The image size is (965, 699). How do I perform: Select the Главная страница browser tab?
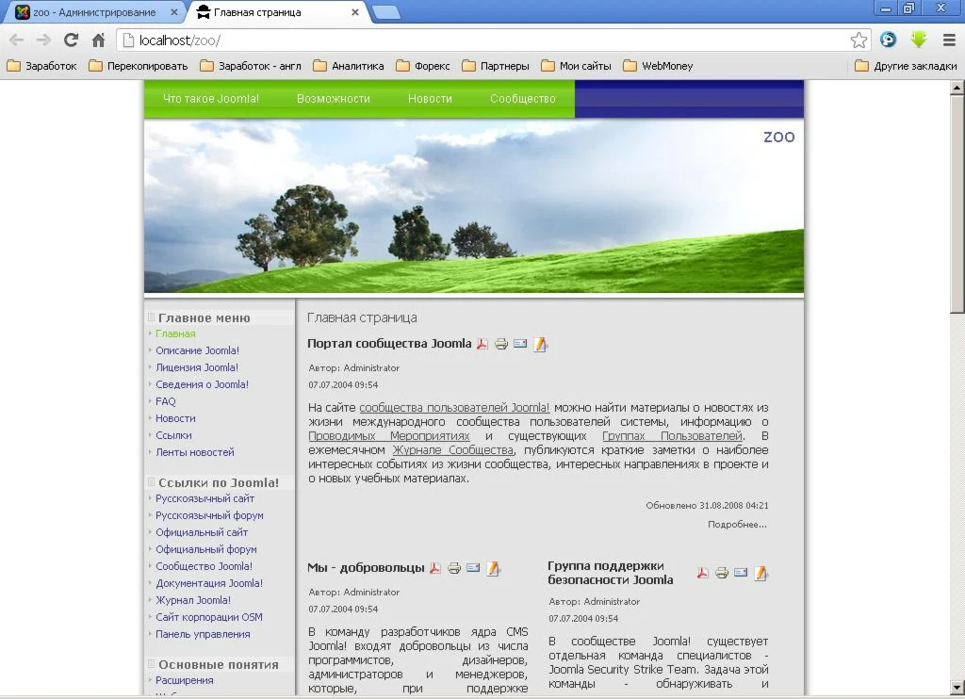point(277,12)
